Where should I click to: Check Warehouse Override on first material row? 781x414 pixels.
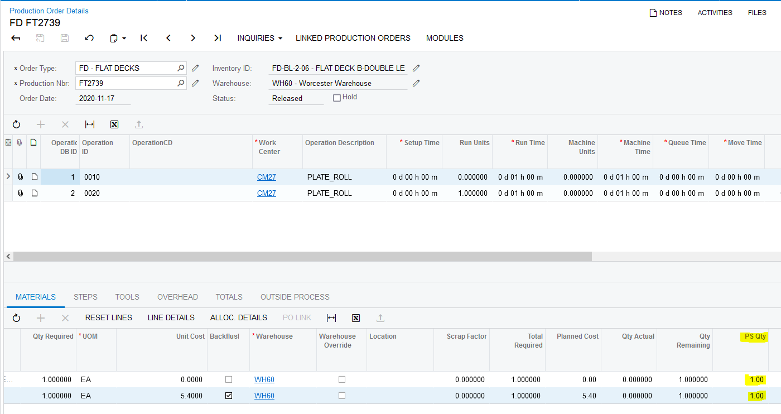pyautogui.click(x=342, y=379)
